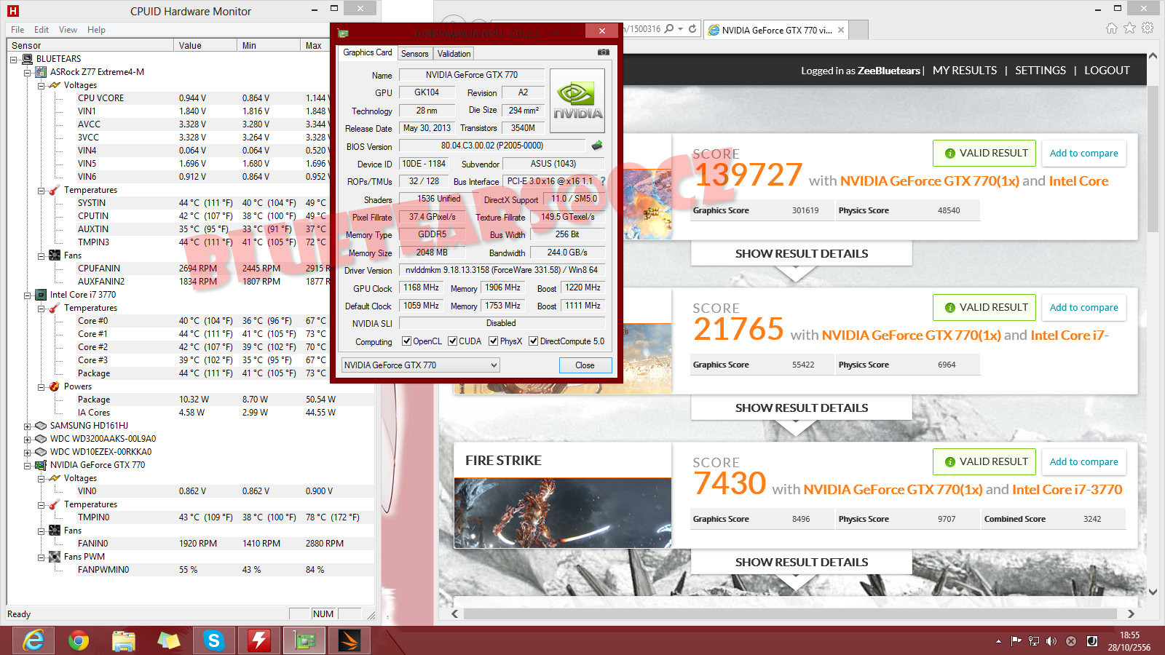Click the ASRock motherboard icon in tree
The height and width of the screenshot is (655, 1165).
tap(42, 72)
